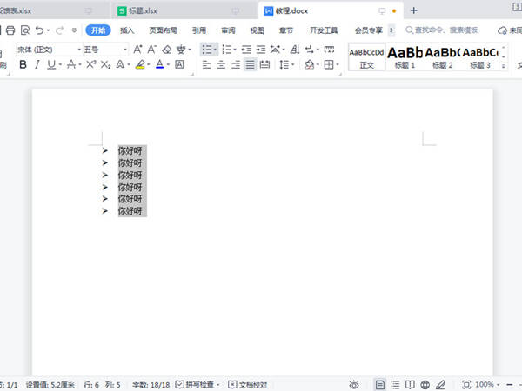Open the font size combo box

click(x=105, y=50)
